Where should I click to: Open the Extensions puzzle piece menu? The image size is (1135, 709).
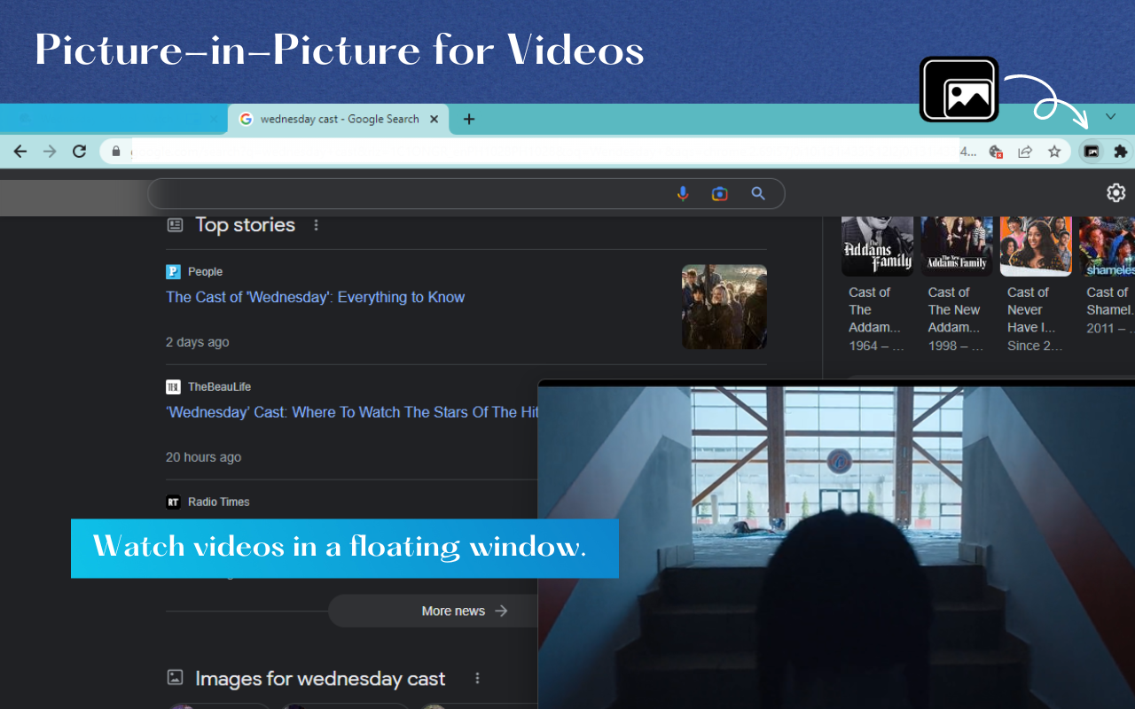(1120, 152)
